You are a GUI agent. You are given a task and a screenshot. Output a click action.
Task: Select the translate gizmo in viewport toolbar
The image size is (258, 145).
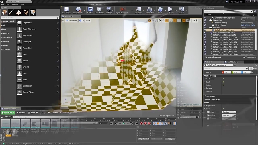coord(149,21)
